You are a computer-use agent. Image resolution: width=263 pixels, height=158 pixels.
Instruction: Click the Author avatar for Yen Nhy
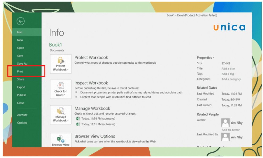225,123
